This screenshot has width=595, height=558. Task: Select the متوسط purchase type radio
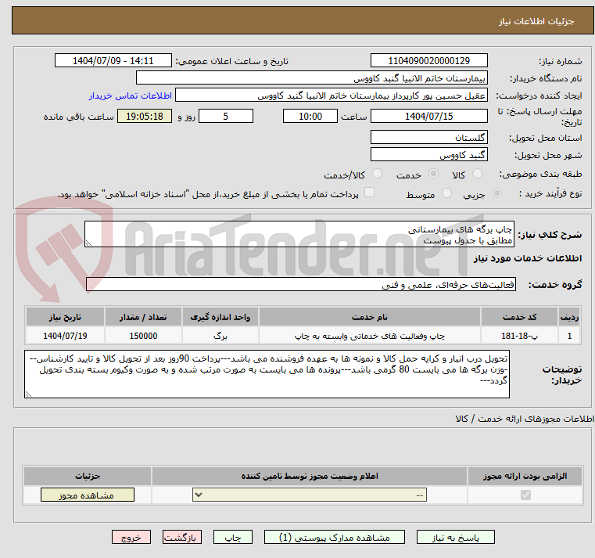pos(446,193)
